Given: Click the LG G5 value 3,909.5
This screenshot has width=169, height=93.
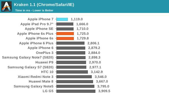Looking at the screenshot, I should pyautogui.click(x=104, y=91).
